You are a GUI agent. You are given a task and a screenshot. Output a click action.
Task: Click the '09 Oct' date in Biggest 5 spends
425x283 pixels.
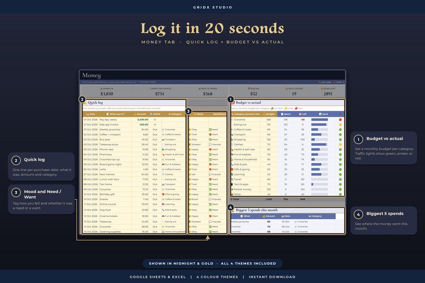(x=286, y=227)
